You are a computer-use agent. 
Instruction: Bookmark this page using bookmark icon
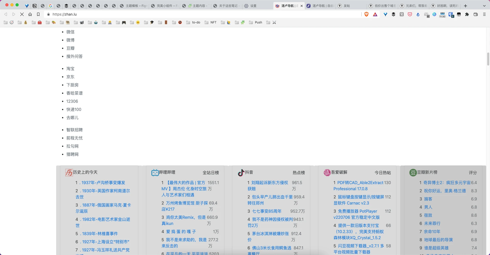[38, 15]
